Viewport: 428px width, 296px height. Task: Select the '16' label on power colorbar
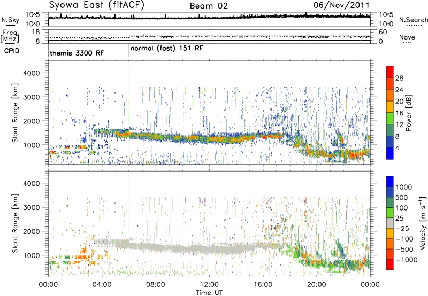point(399,113)
